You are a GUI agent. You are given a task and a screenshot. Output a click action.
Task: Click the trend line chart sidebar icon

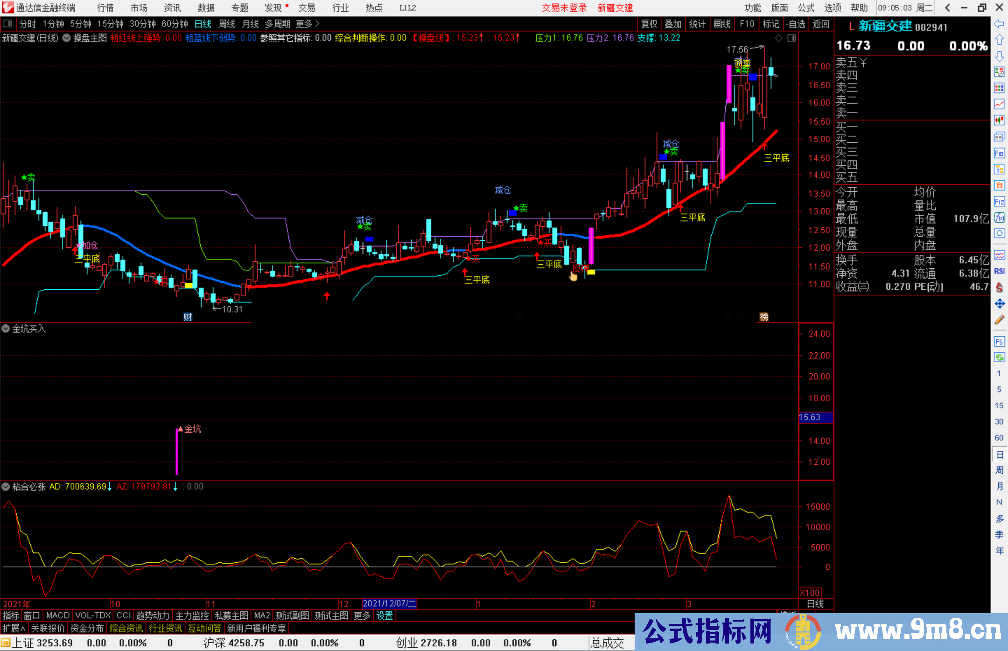point(999,104)
